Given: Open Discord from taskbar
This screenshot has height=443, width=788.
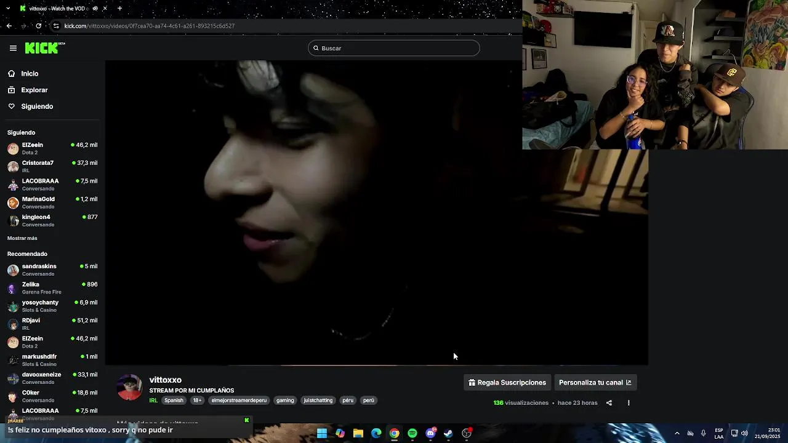Looking at the screenshot, I should click(x=431, y=433).
